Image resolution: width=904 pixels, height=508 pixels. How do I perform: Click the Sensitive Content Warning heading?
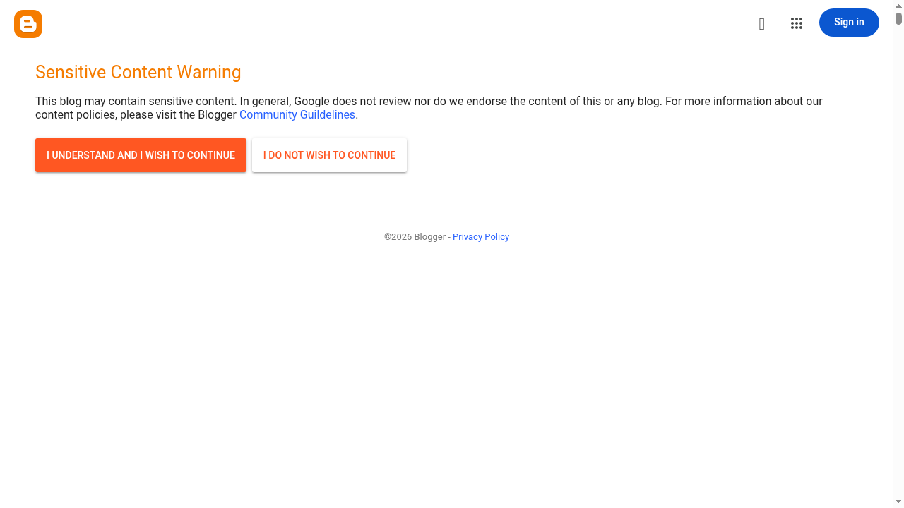coord(138,73)
